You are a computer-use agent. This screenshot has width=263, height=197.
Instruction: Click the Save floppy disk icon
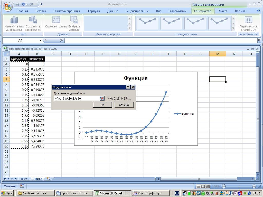click(x=17, y=4)
